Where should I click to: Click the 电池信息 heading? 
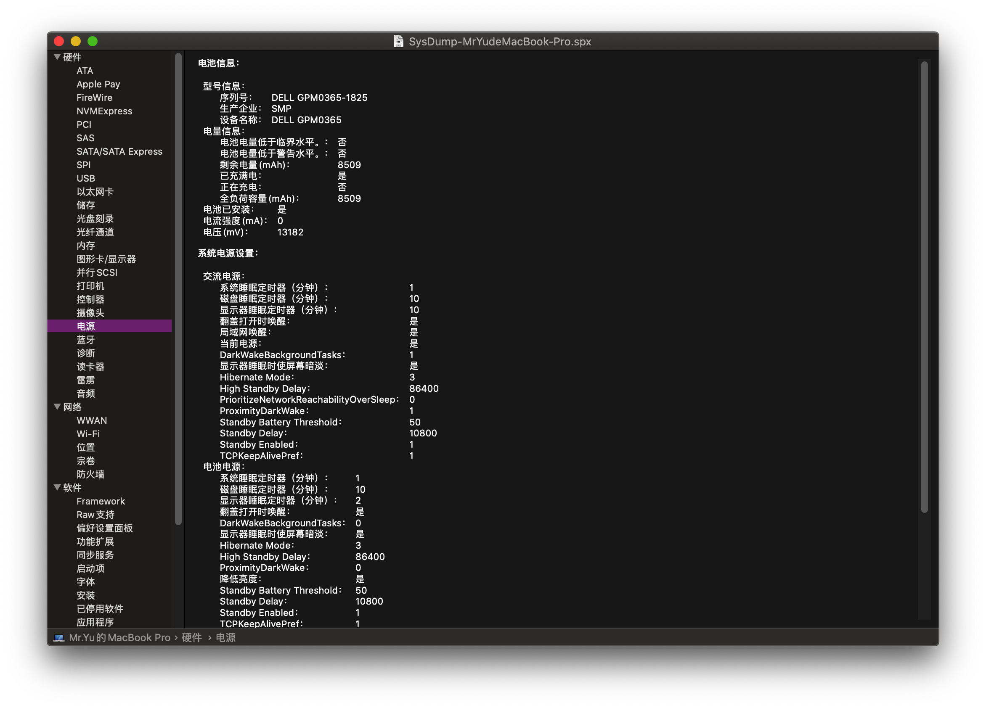(219, 63)
